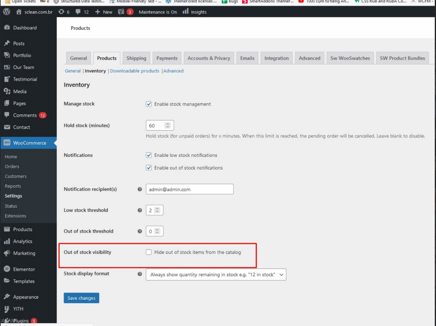Show help for Out of stock threshold
Viewport: 436px width, 326px height.
(x=140, y=231)
